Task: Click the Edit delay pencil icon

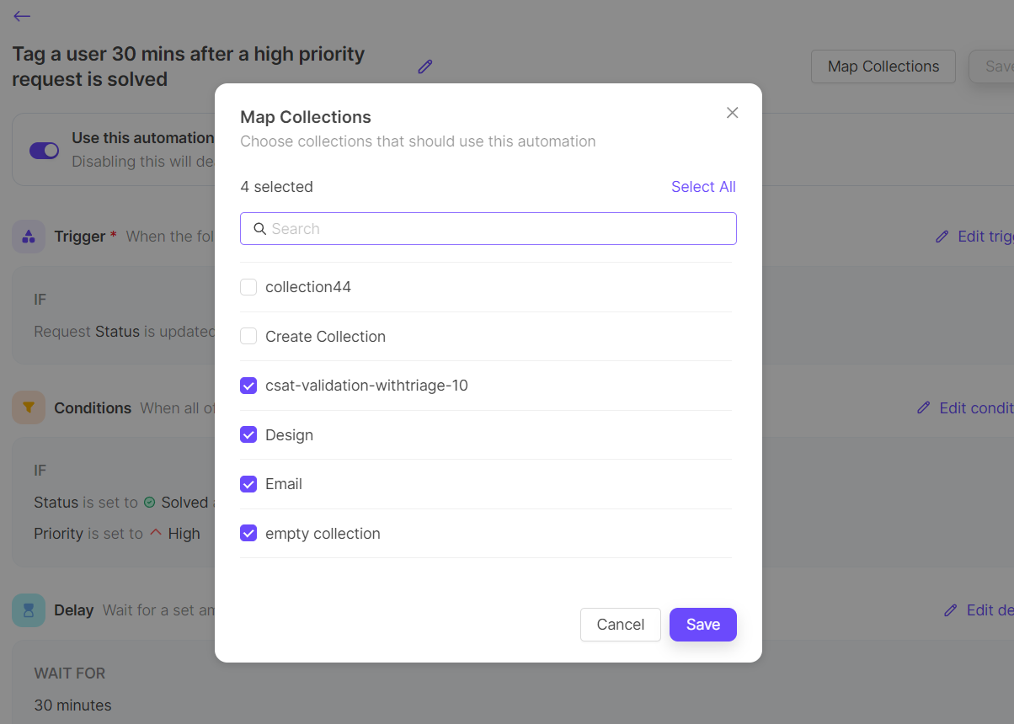Action: click(x=951, y=610)
